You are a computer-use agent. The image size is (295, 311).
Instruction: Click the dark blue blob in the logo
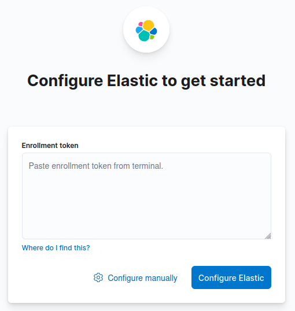click(153, 31)
